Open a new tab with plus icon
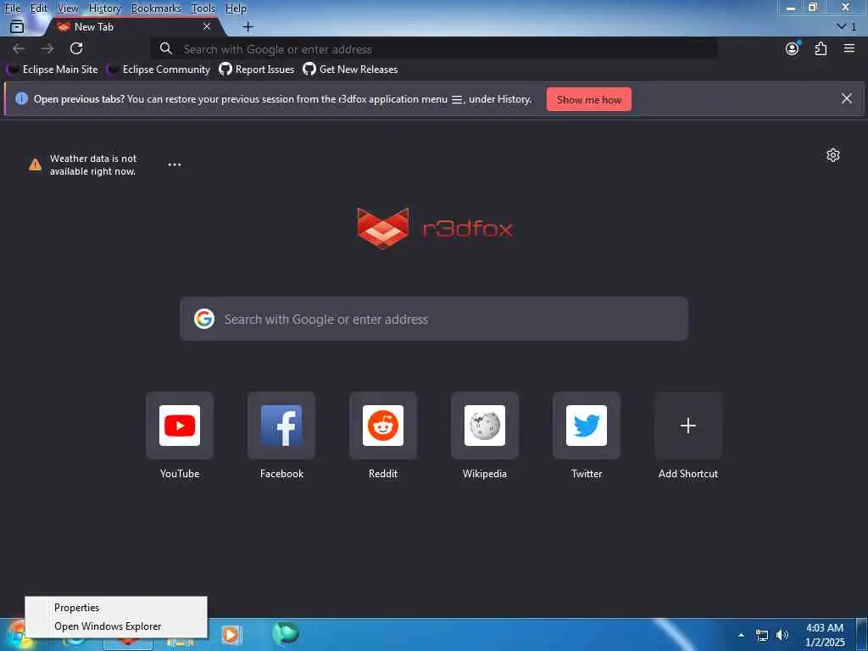 click(x=248, y=26)
